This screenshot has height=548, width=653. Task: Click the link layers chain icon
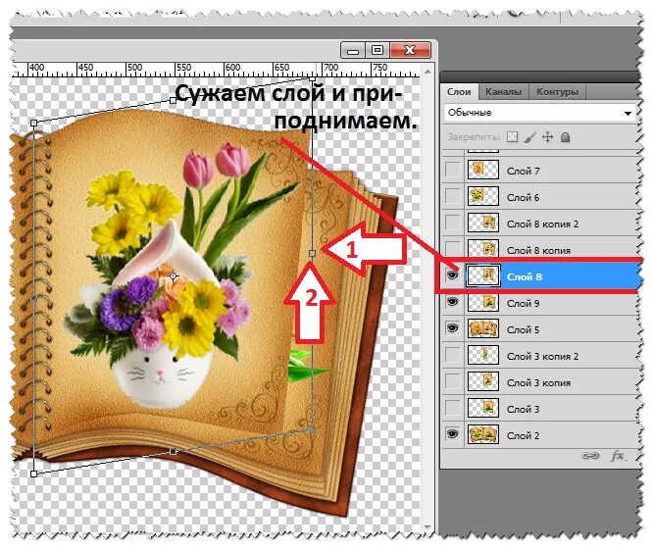pyautogui.click(x=590, y=456)
